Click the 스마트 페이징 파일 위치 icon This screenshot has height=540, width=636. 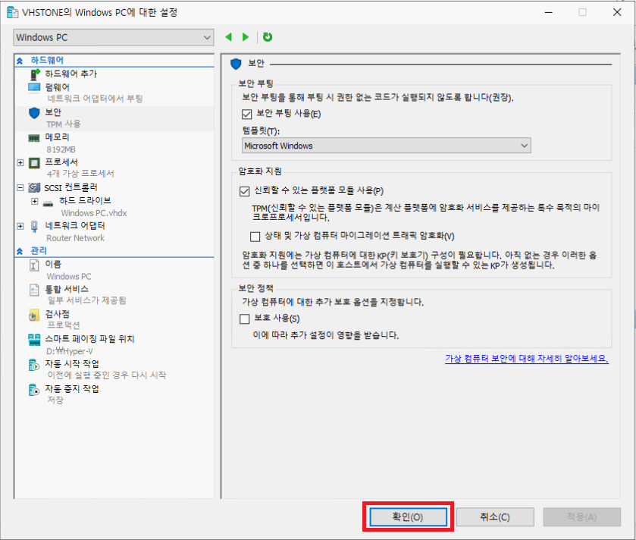point(34,340)
